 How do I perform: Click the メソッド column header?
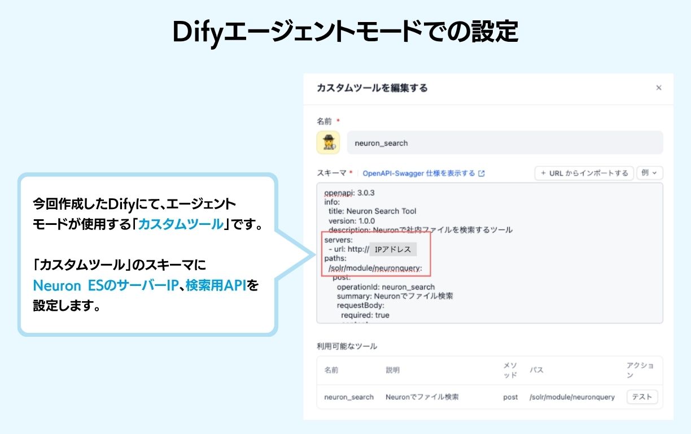click(510, 370)
